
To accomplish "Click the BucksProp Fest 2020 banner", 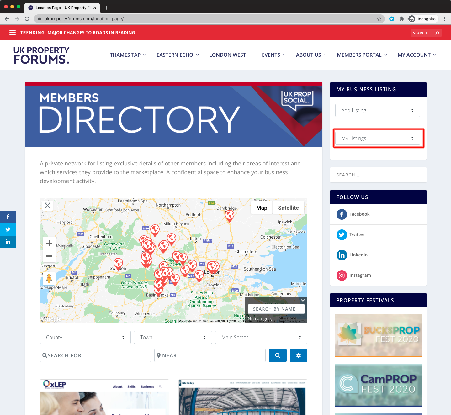I will [378, 335].
